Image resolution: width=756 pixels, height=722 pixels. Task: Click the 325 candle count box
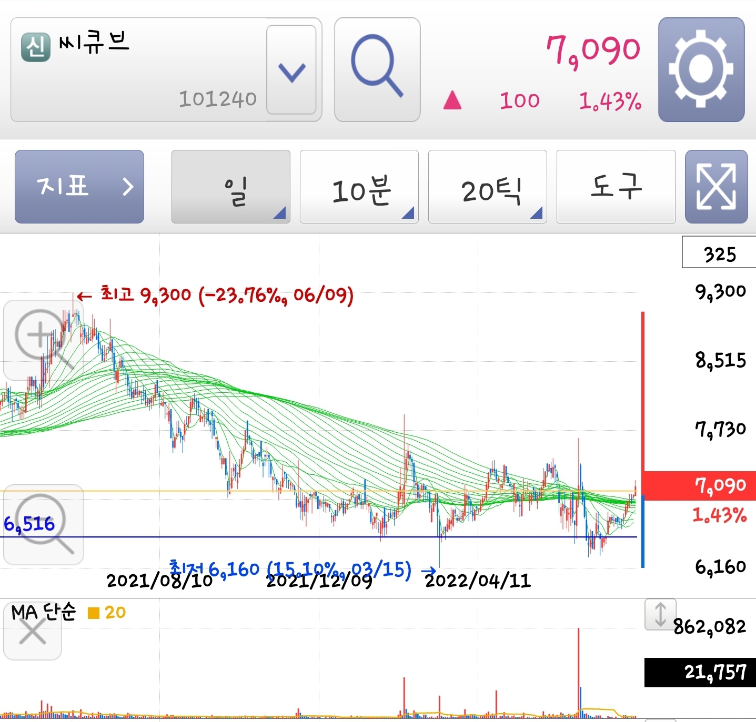719,252
